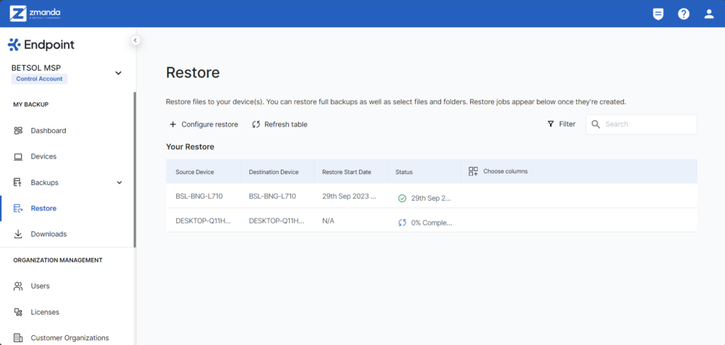725x345 pixels.
Task: Expand the Backups submenu chevron
Action: (x=119, y=182)
